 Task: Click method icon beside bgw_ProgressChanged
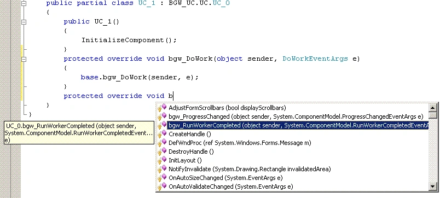[x=162, y=117]
